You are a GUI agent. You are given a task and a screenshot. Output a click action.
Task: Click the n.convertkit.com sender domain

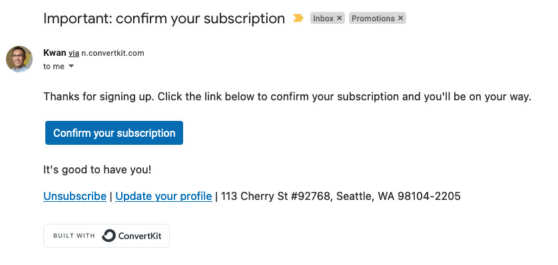coord(113,53)
